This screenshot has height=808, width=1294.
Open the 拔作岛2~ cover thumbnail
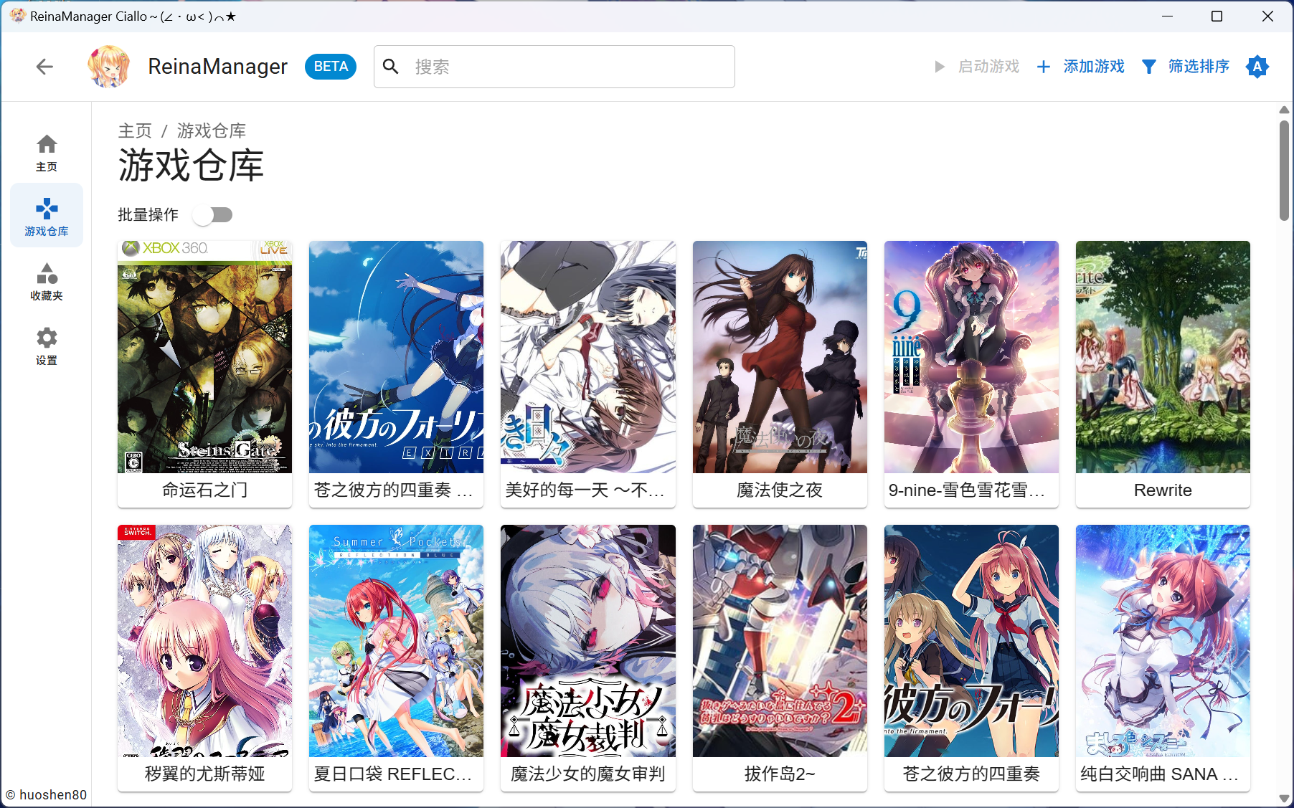pos(780,641)
